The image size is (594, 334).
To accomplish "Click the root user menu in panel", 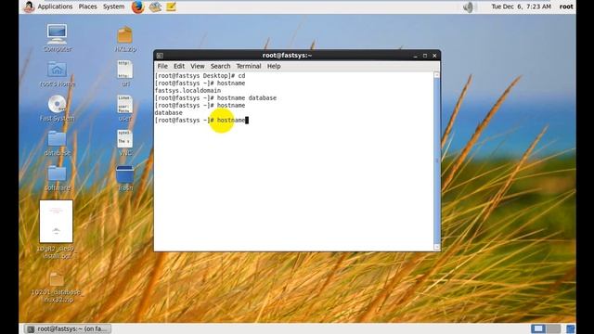I will [x=566, y=6].
